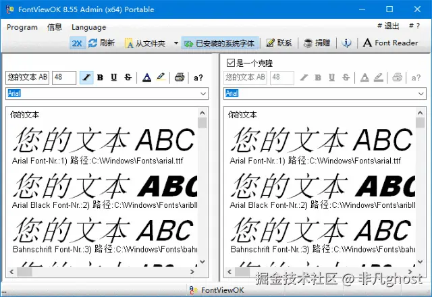Select Bahnschrift Font-Nr.:3 in left list
This screenshot has width=432, height=297.
[x=105, y=249]
